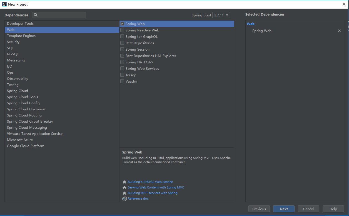Image resolution: width=349 pixels, height=216 pixels.
Task: Open the Spring Boot version dropdown
Action: pos(221,15)
